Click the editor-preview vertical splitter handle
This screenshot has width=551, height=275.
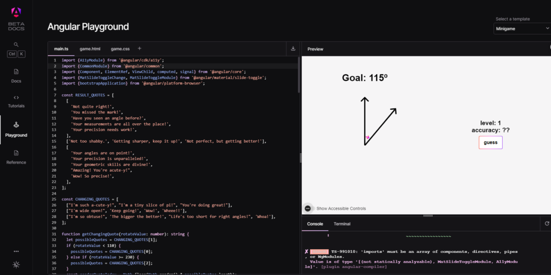click(301, 158)
